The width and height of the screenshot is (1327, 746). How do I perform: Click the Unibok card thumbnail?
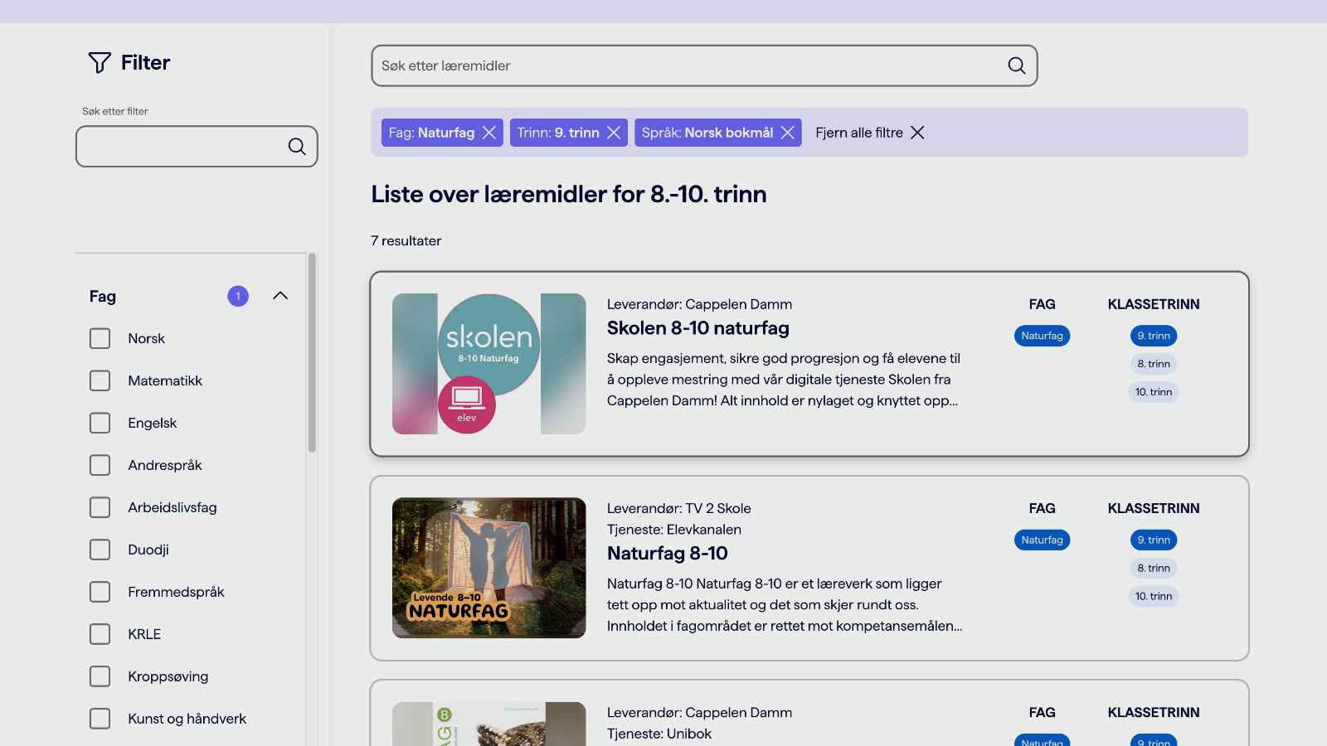(489, 724)
